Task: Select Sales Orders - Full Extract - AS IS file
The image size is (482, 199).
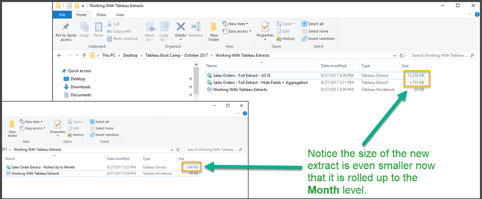Action: 241,75
